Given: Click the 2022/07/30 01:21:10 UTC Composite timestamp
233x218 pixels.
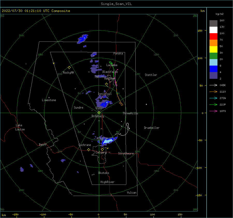Looking at the screenshot, I should (36, 11).
